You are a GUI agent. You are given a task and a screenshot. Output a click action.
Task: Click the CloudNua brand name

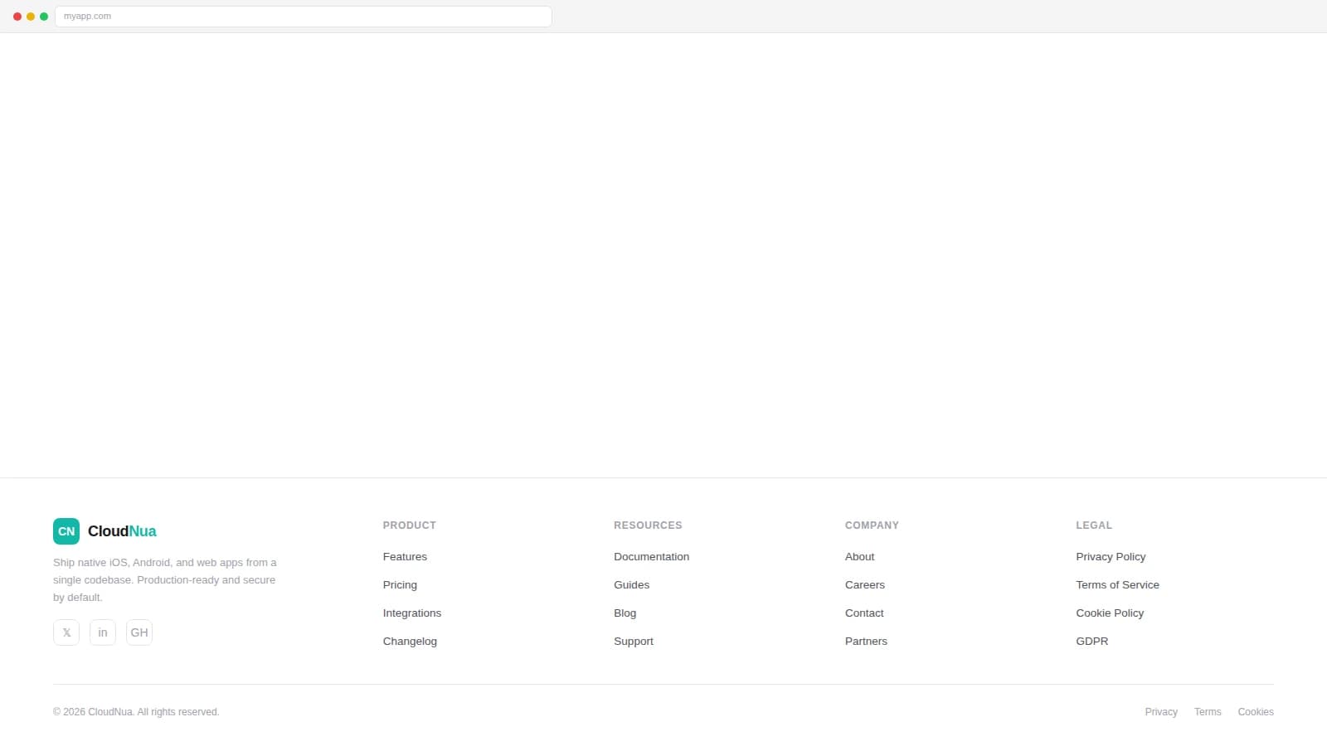pyautogui.click(x=122, y=531)
